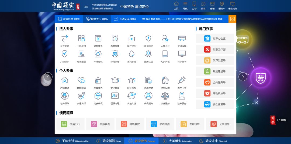Open the 规划建设局 department button
Viewport: 291px width, 144px height.
(215, 71)
